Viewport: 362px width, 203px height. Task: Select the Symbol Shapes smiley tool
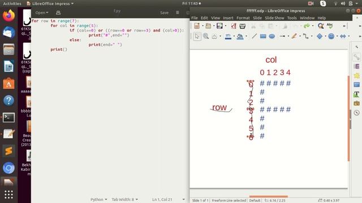tap(331, 36)
